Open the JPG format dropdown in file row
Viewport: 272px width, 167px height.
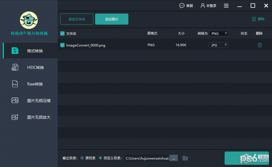(x=218, y=45)
